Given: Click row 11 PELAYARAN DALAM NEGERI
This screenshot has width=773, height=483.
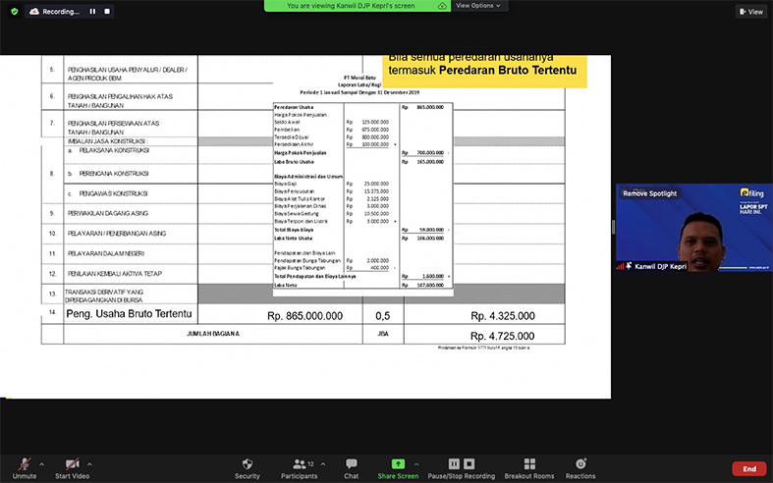Looking at the screenshot, I should point(106,253).
